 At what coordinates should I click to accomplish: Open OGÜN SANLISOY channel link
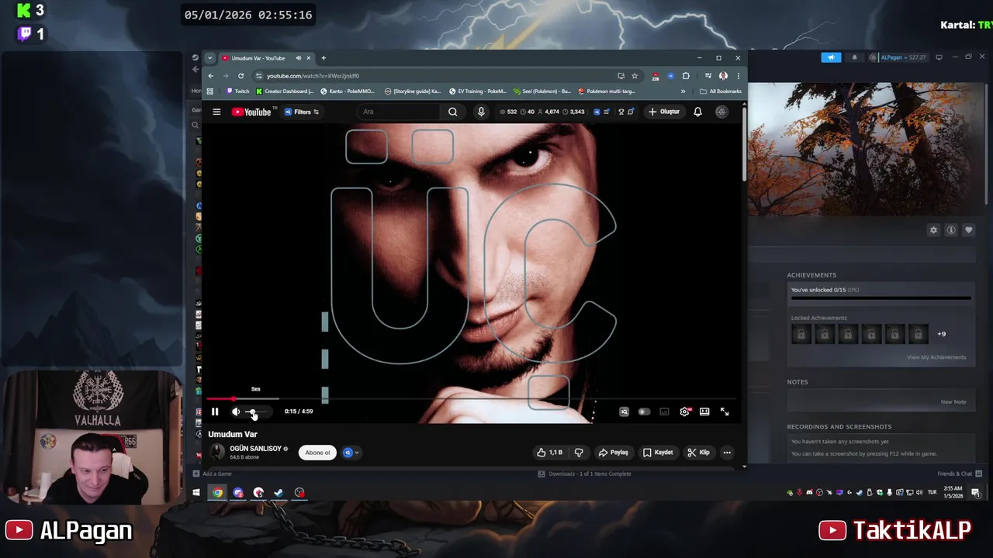click(x=255, y=449)
